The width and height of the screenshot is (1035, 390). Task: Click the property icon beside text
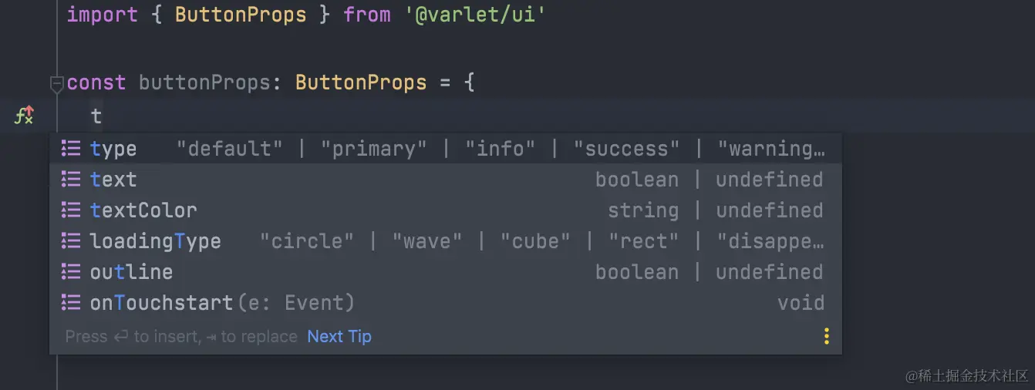[71, 179]
